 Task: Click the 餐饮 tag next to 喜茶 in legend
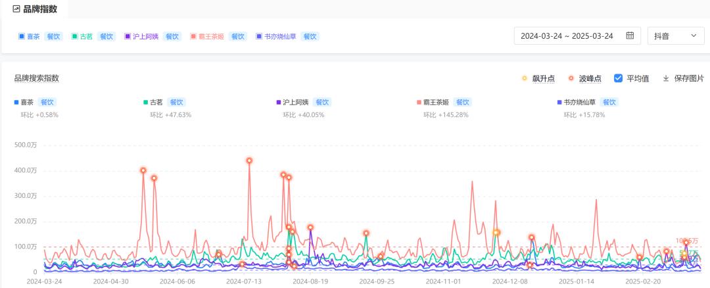tap(47, 103)
